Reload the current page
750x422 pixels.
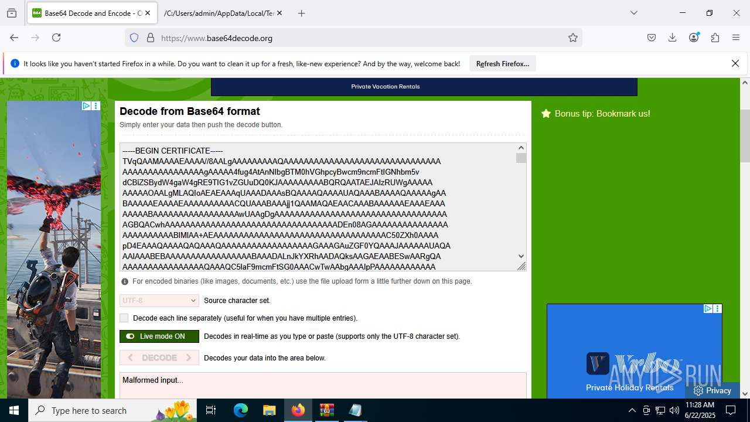(56, 38)
